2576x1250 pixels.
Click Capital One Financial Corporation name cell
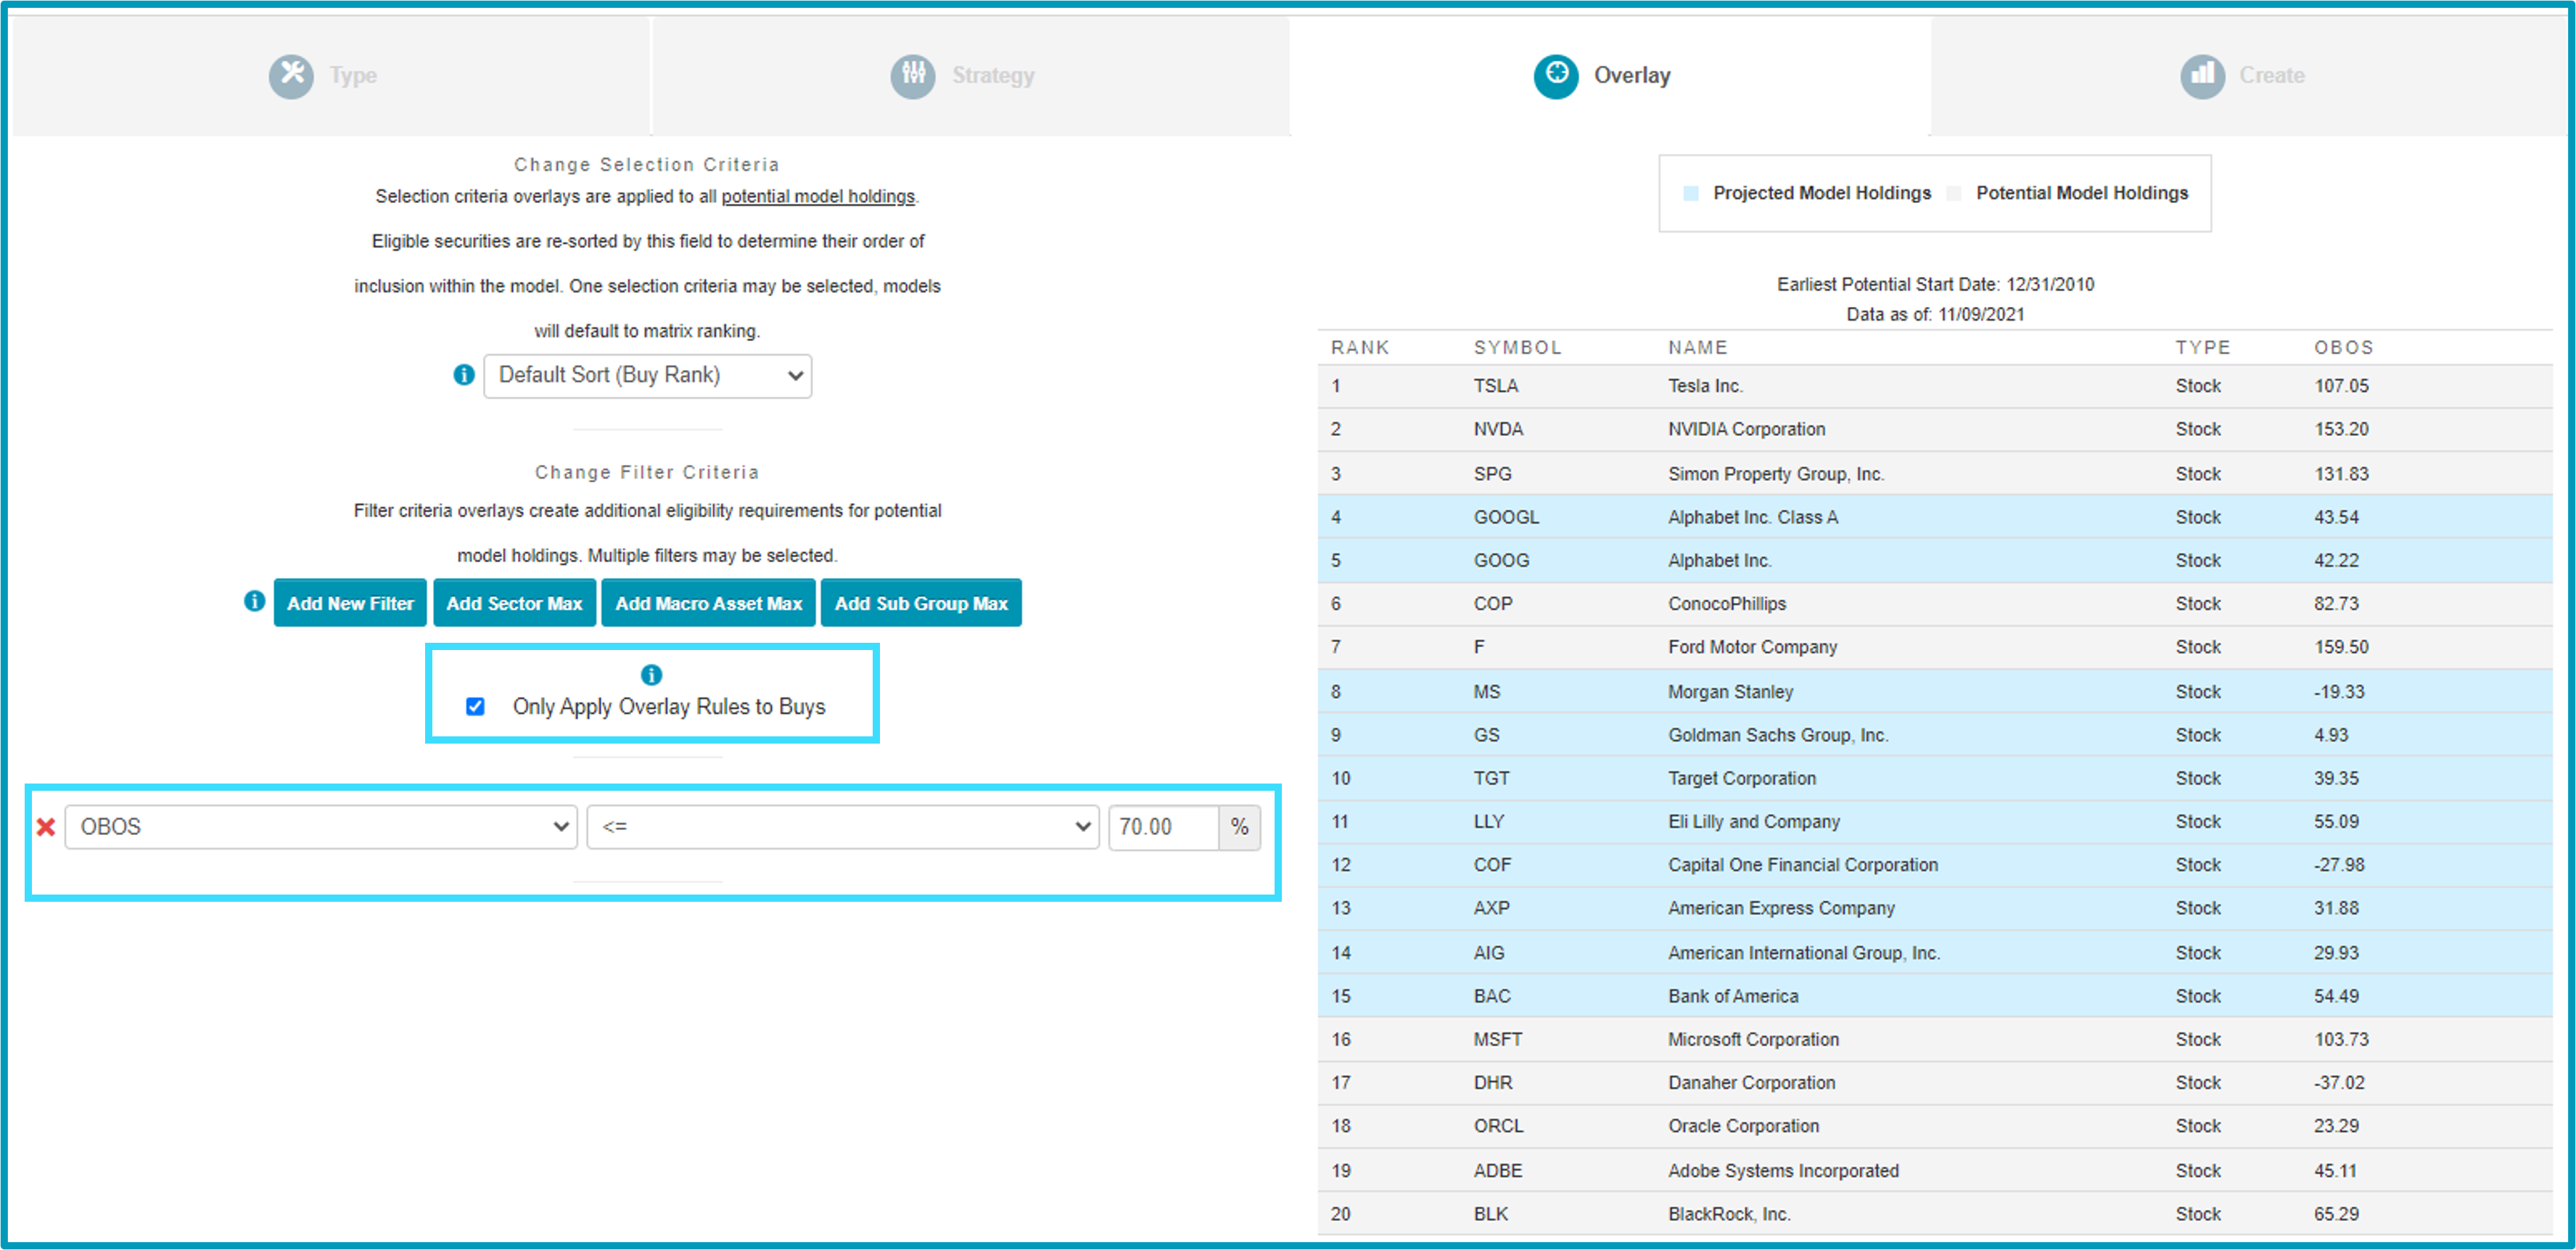(1802, 865)
